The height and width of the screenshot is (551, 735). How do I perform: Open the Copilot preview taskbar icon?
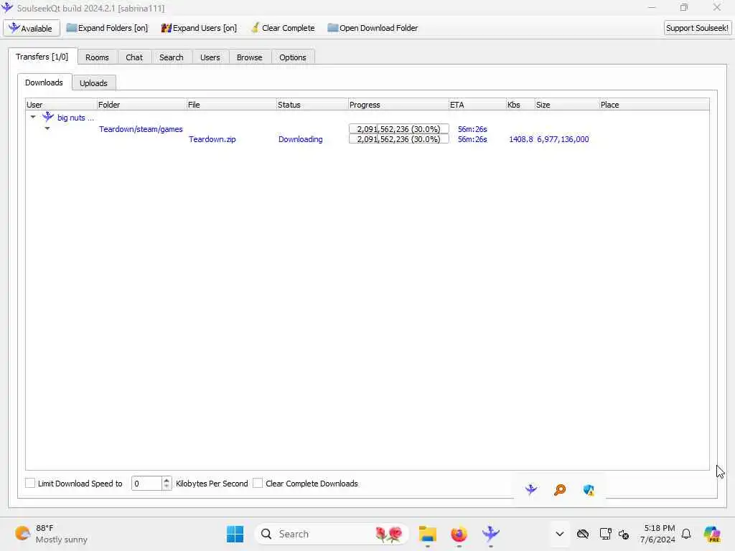coord(712,534)
